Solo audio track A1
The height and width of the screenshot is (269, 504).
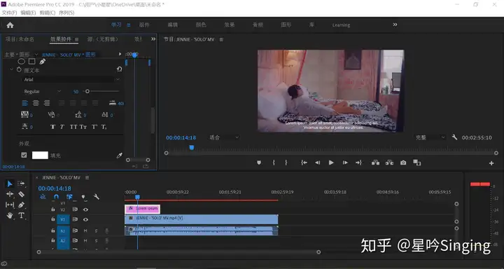[x=96, y=230]
